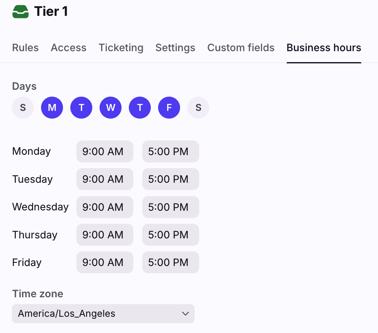The width and height of the screenshot is (378, 333).
Task: Disable the Friday day circle
Action: coord(169,108)
